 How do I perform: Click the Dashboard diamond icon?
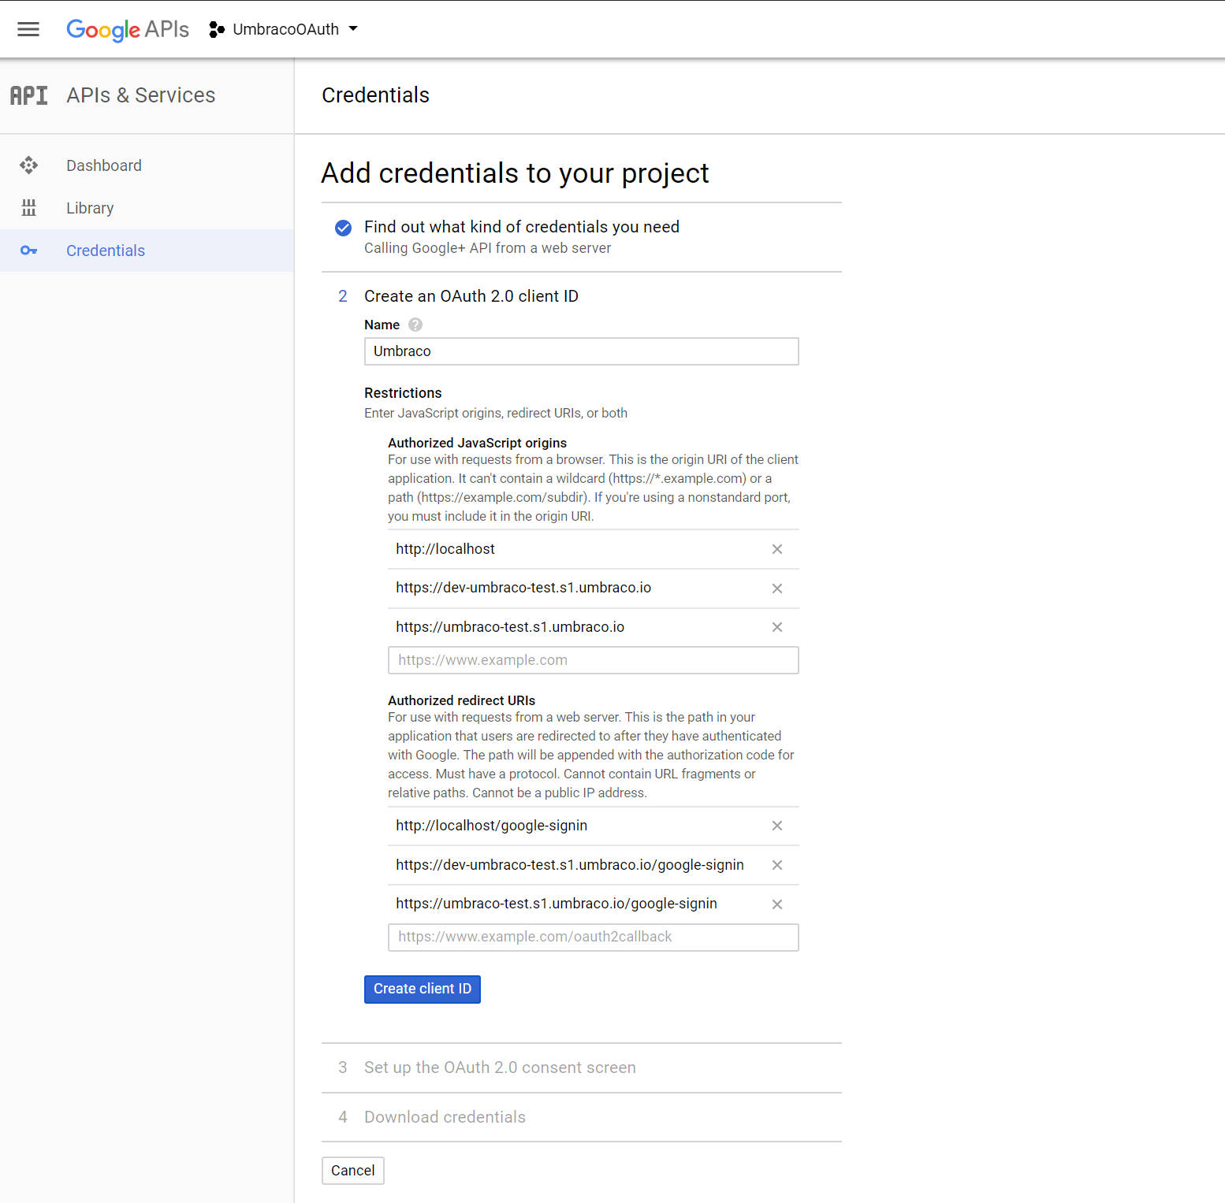(x=29, y=165)
